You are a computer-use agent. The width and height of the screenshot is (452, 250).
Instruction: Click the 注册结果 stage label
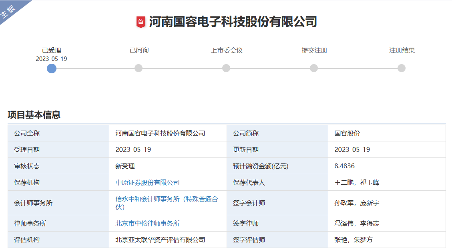402,50
